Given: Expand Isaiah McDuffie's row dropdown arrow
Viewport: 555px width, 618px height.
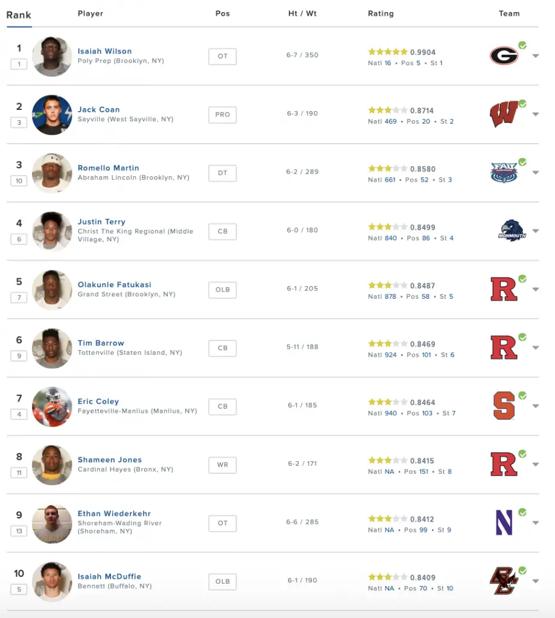Looking at the screenshot, I should click(535, 581).
